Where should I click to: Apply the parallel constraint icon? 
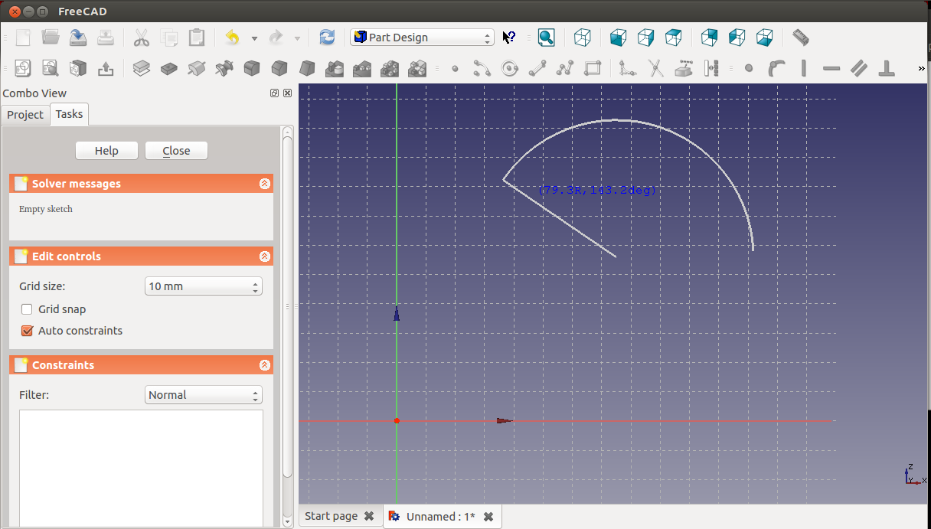tap(859, 68)
